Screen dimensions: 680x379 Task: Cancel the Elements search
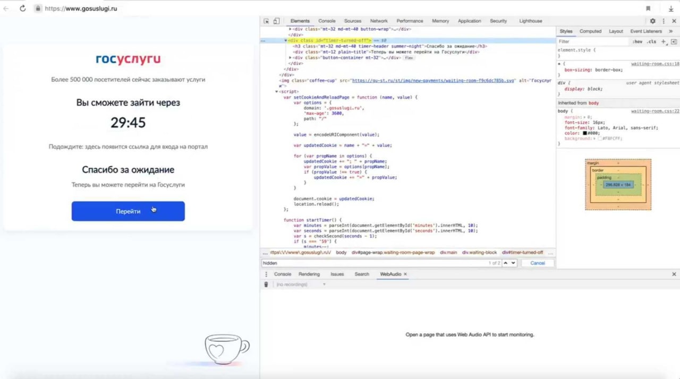click(538, 263)
